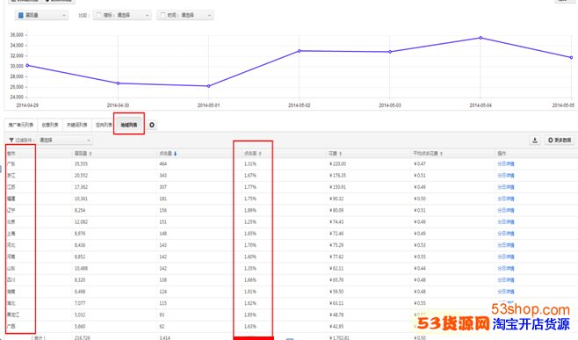Switch to the 创意列表 tab
The width and height of the screenshot is (578, 340).
click(50, 125)
